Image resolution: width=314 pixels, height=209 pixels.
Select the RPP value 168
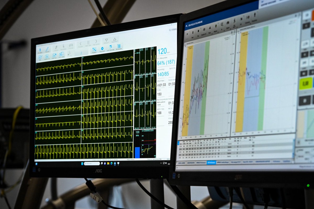159,113
